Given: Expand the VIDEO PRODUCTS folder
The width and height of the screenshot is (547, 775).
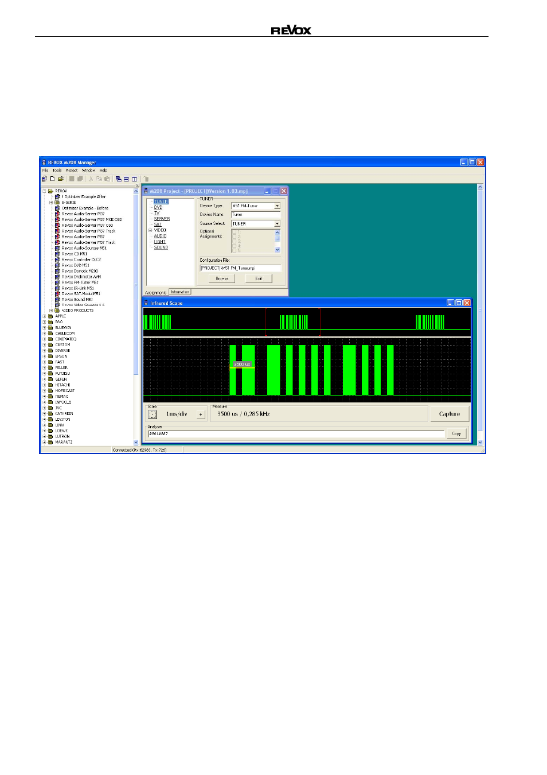Looking at the screenshot, I should coord(50,311).
